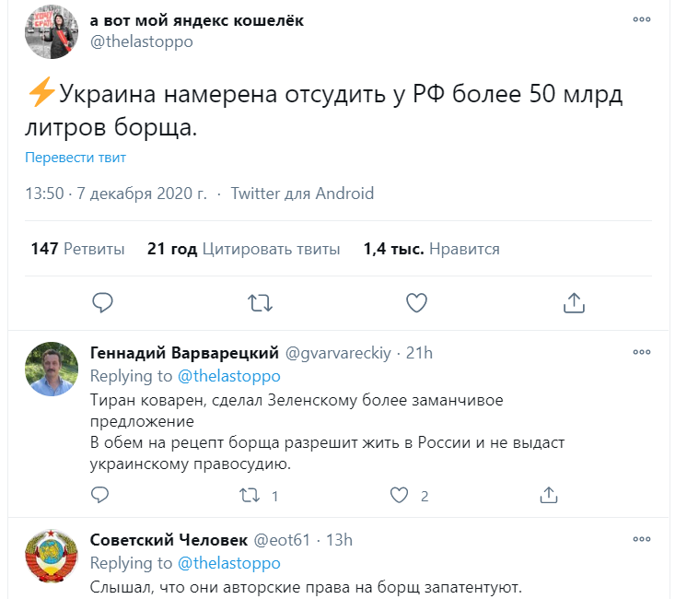Open more options on main tweet

641,20
